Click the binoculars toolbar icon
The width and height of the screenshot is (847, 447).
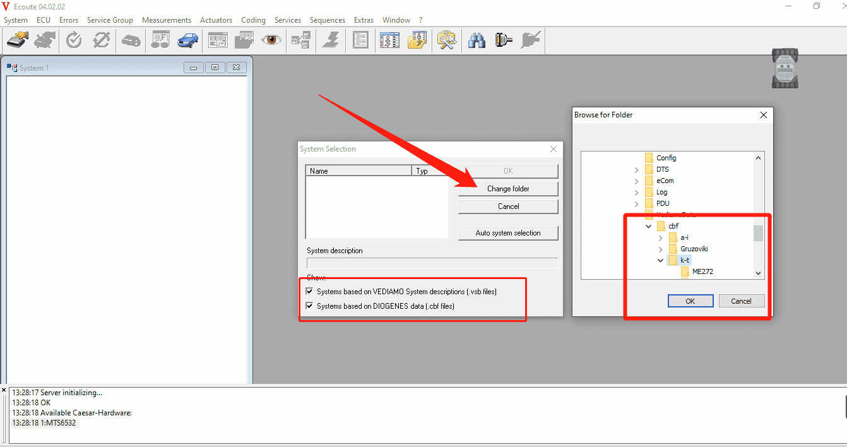tap(477, 40)
